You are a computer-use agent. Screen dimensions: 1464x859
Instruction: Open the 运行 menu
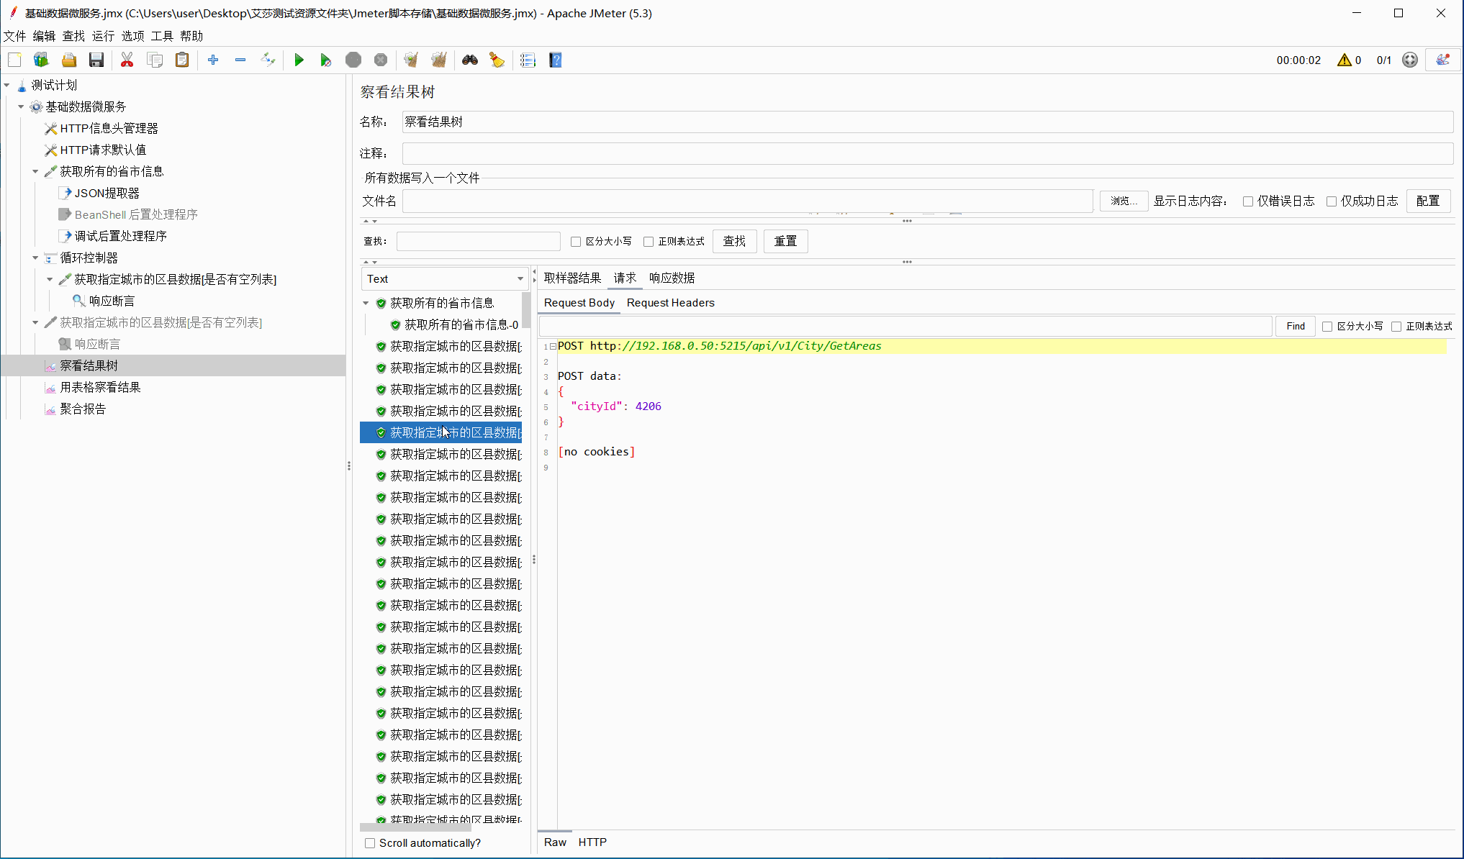(103, 36)
